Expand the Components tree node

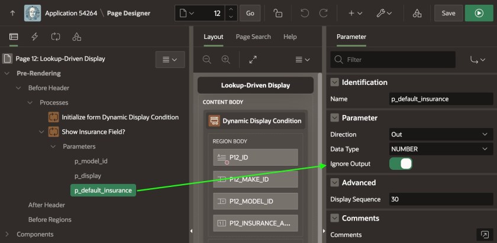[x=7, y=234]
